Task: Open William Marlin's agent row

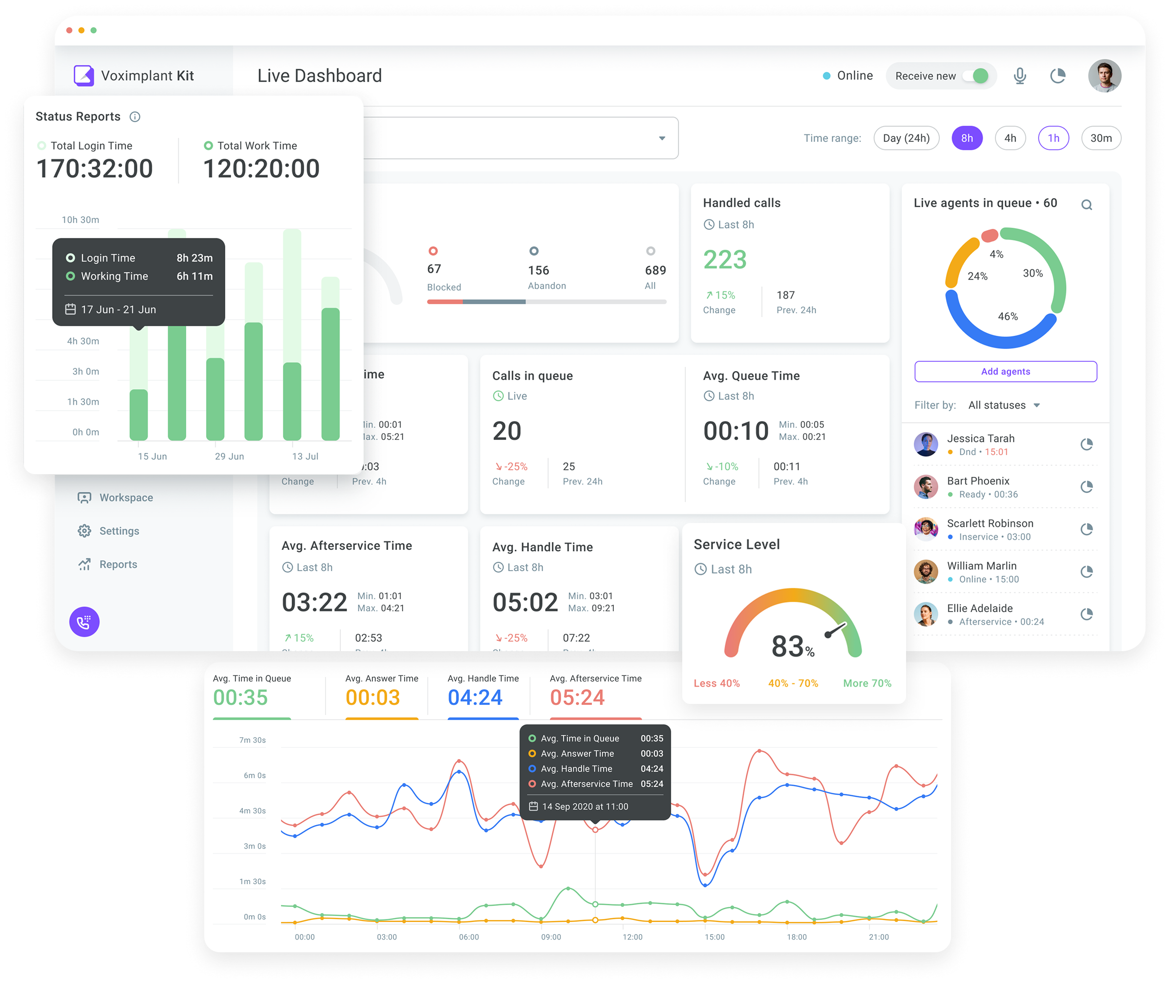Action: click(x=1005, y=572)
